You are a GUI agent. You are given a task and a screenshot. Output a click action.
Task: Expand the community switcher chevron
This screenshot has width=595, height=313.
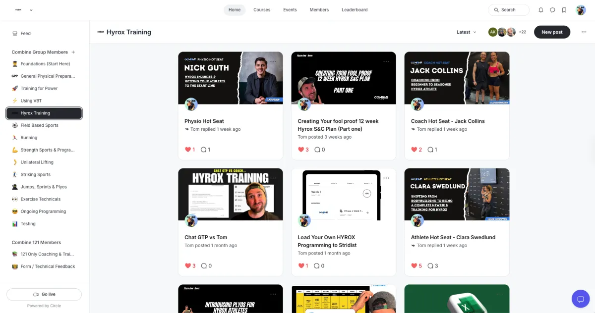tap(31, 10)
